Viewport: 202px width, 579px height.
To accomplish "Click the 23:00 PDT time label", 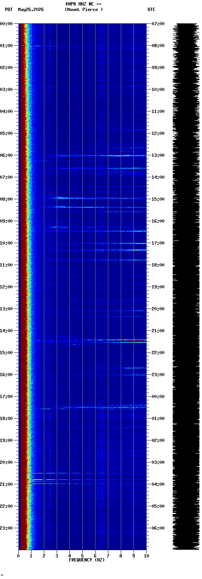I will (x=6, y=528).
